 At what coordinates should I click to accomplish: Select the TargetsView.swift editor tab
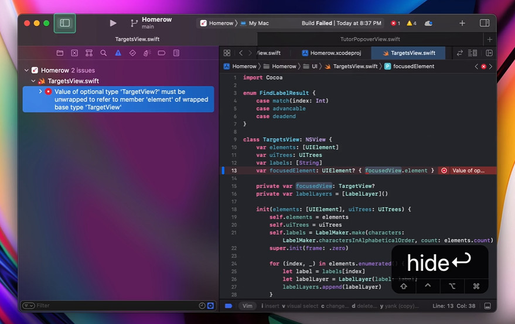[408, 53]
